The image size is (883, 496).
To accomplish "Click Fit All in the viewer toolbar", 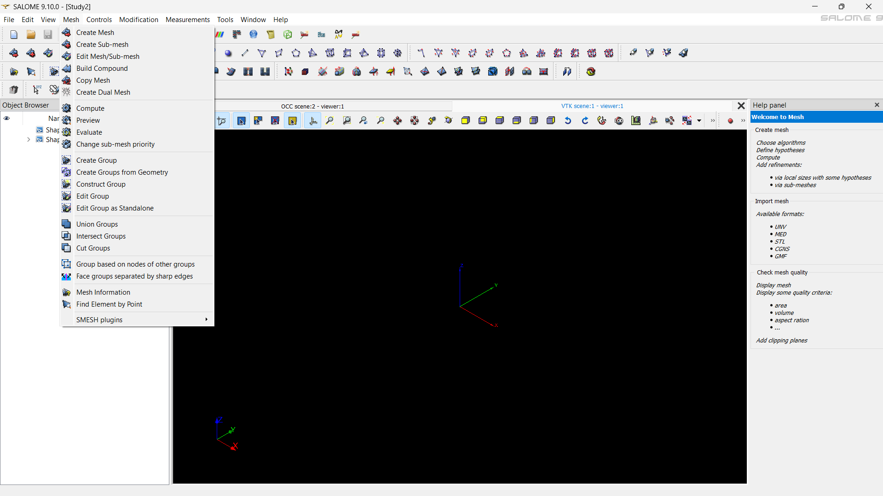I will (x=330, y=121).
